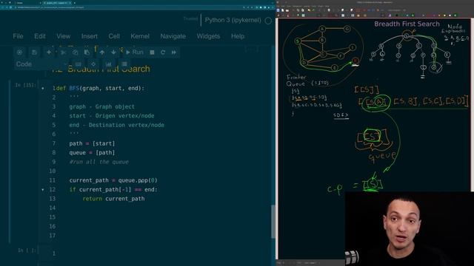
Task: Collapse the fold arrow at line 12
Action: point(43,190)
